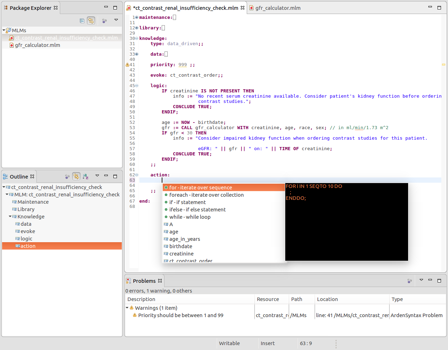
Task: Pick variable 'A' from completion list
Action: [x=224, y=224]
